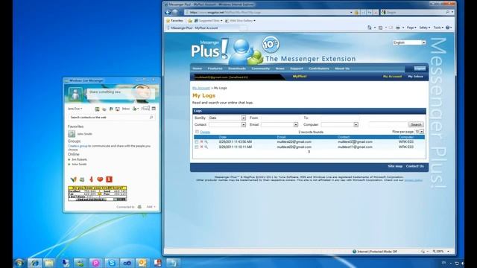Open the My Account link in header
Viewport: 477px width, 268px height.
(x=392, y=77)
